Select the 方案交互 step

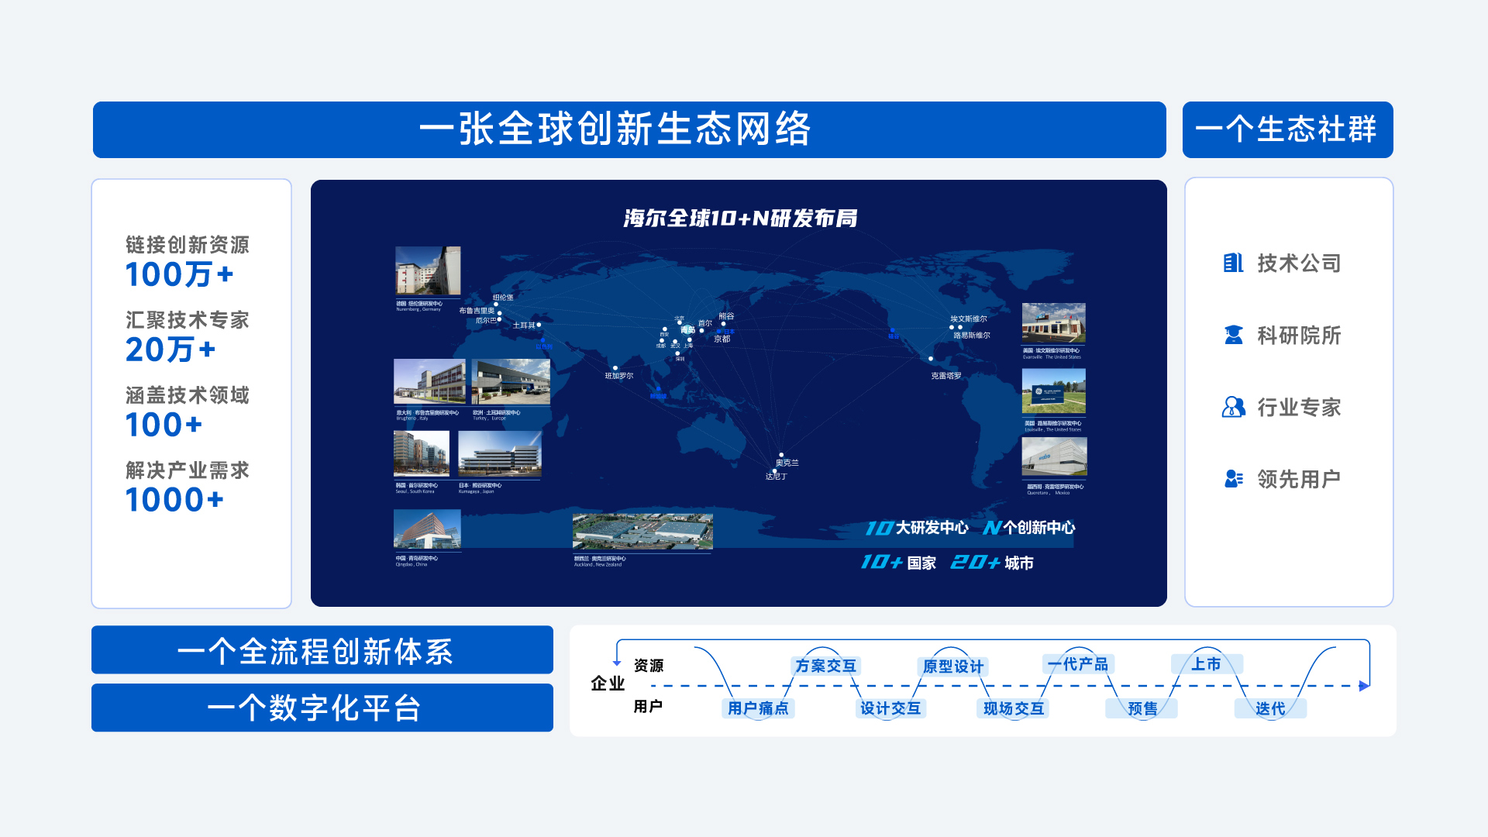pyautogui.click(x=826, y=666)
